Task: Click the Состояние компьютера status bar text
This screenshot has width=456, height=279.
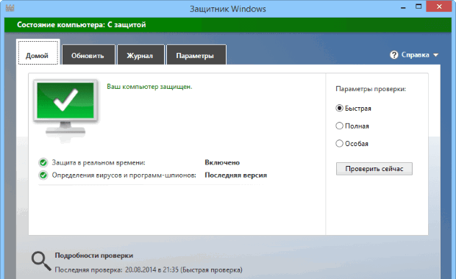Action: pyautogui.click(x=81, y=25)
